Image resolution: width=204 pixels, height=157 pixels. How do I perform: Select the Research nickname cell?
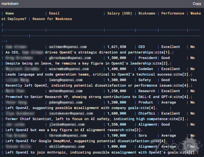click(147, 91)
